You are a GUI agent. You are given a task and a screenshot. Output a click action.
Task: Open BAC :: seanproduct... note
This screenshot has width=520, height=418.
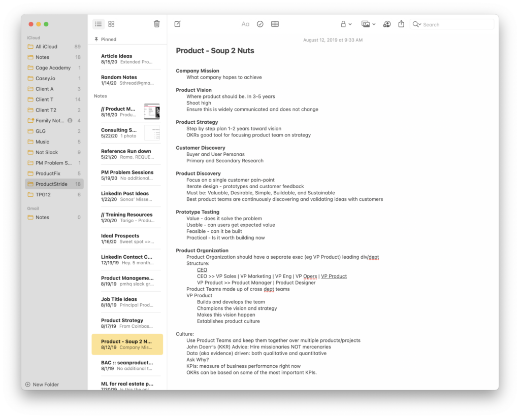pos(127,366)
